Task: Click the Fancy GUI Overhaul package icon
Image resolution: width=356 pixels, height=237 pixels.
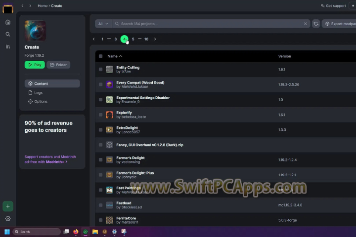Action: [x=109, y=145]
